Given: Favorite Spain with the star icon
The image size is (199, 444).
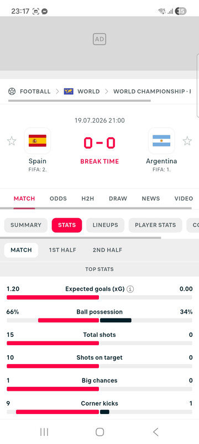Looking at the screenshot, I should tap(12, 141).
